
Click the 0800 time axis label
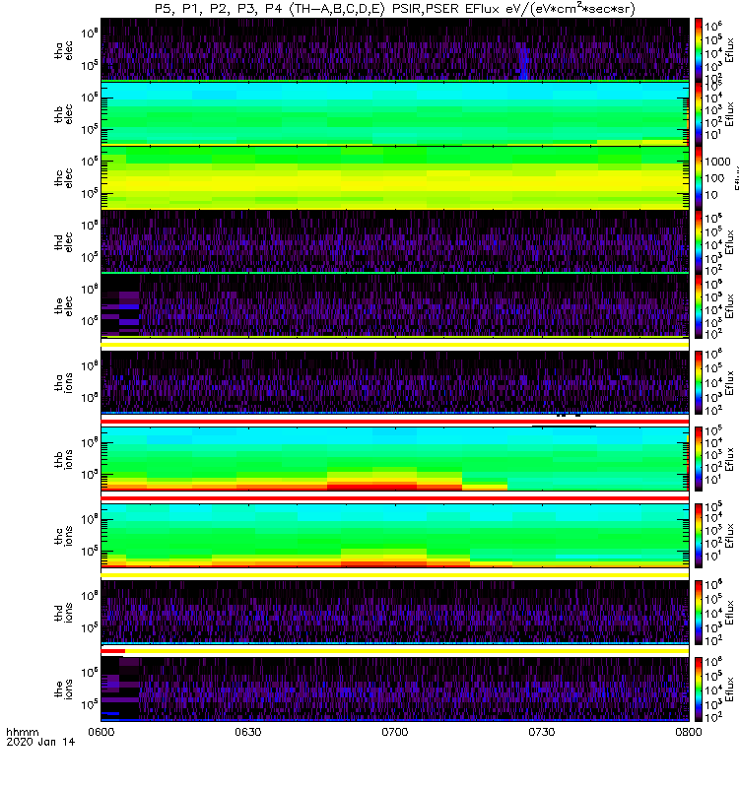(688, 732)
